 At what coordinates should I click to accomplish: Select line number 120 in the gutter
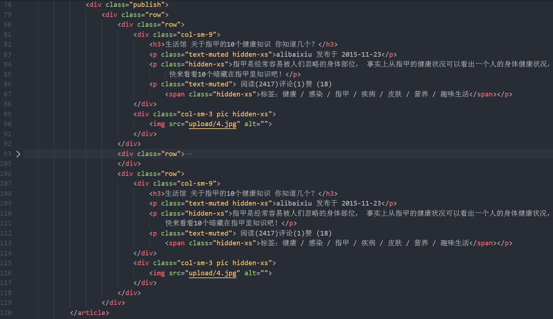point(6,313)
